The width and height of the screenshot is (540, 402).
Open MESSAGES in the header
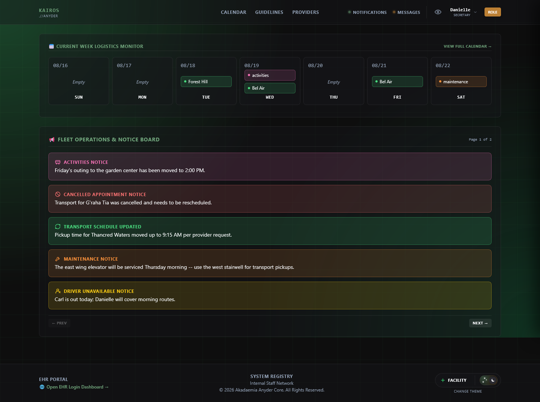click(x=406, y=12)
